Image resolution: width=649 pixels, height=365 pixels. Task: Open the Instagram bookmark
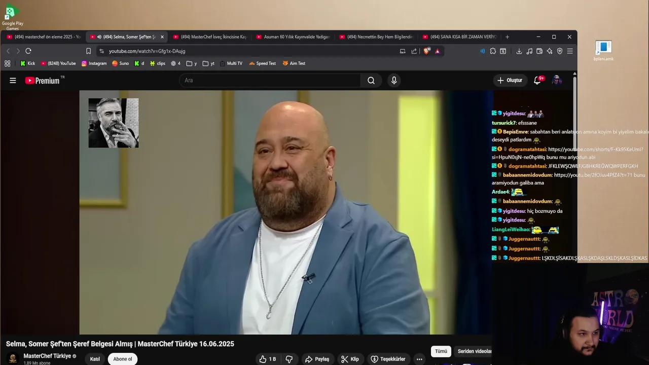94,63
